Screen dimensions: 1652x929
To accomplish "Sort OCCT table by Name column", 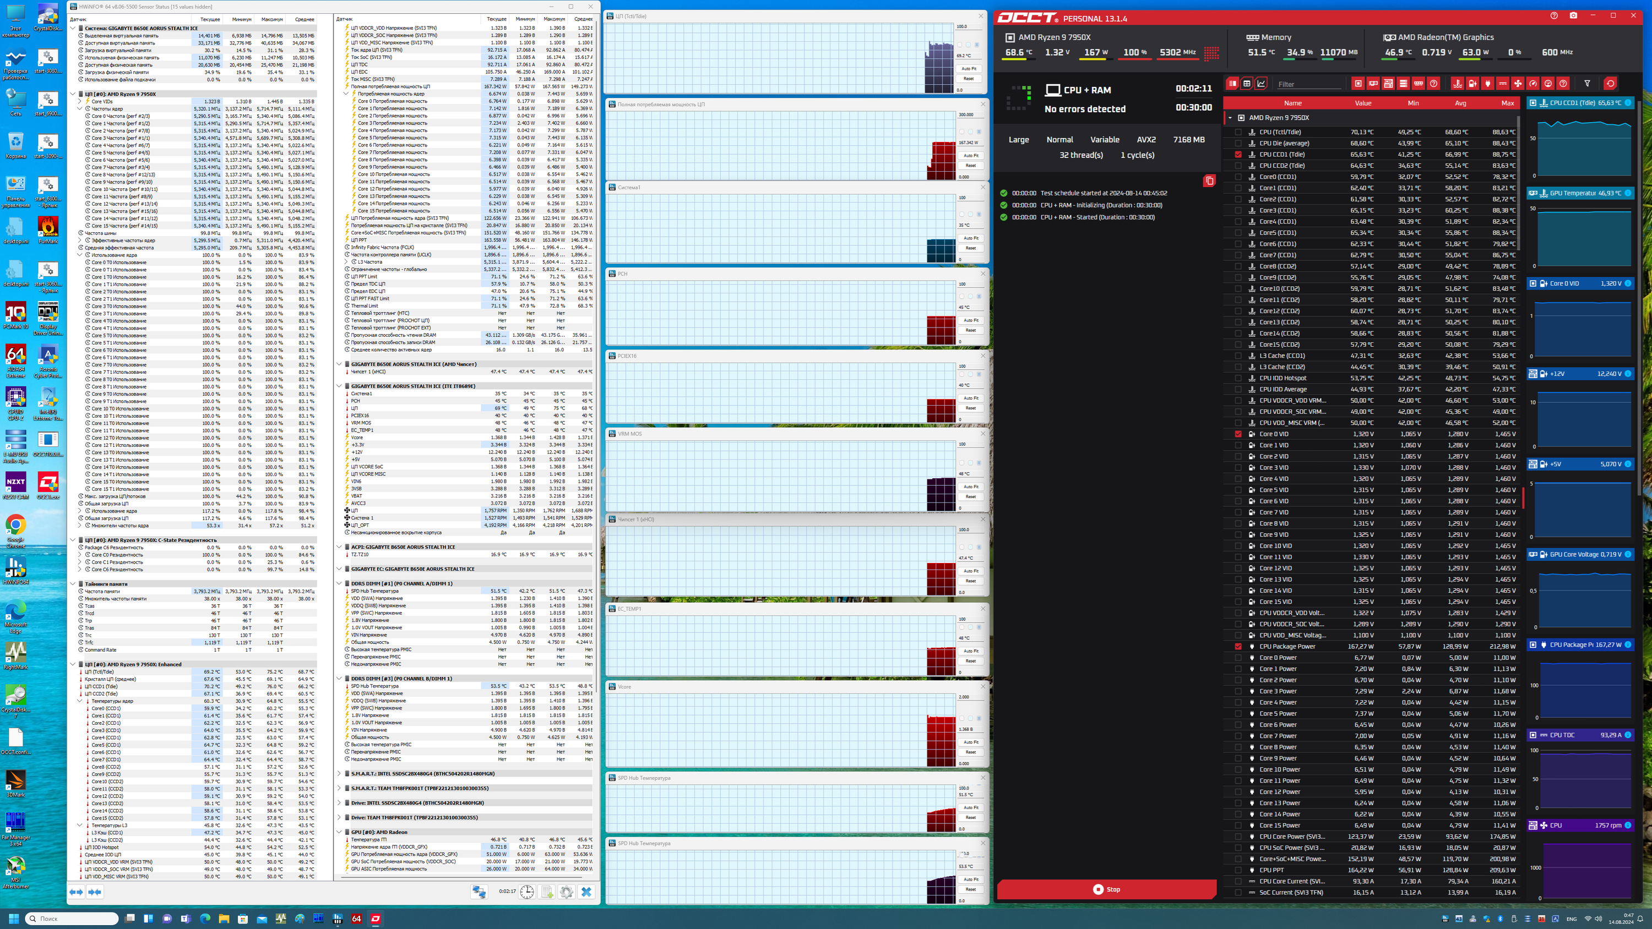I will coord(1293,103).
